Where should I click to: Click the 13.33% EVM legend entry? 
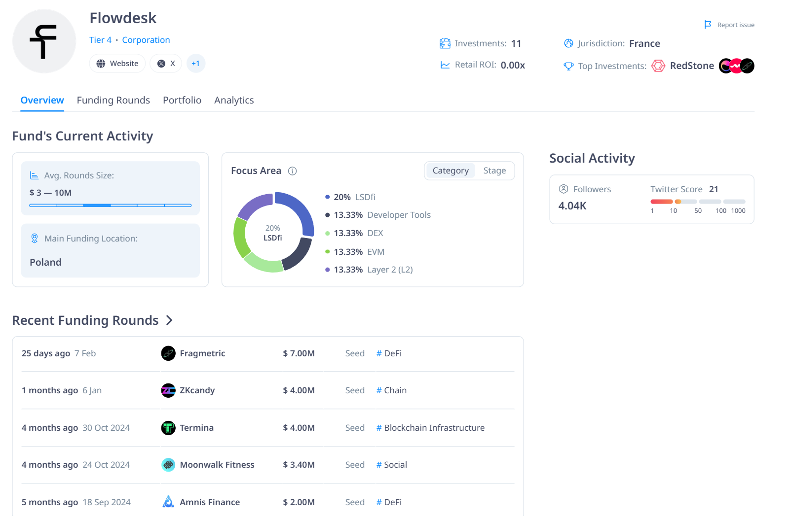355,252
